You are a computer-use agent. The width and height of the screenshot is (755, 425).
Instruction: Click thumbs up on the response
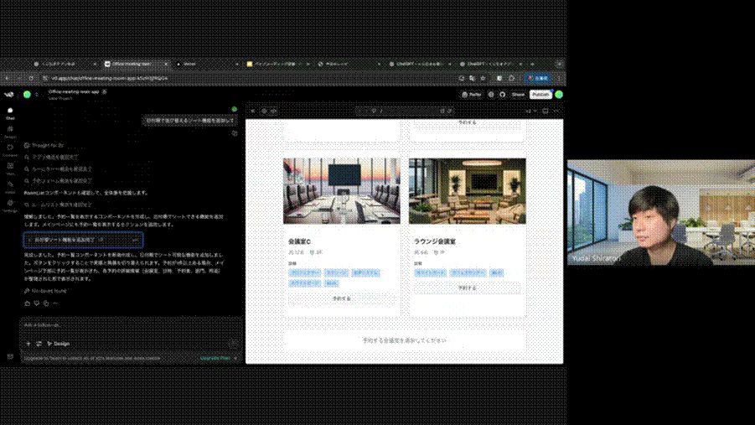(28, 303)
